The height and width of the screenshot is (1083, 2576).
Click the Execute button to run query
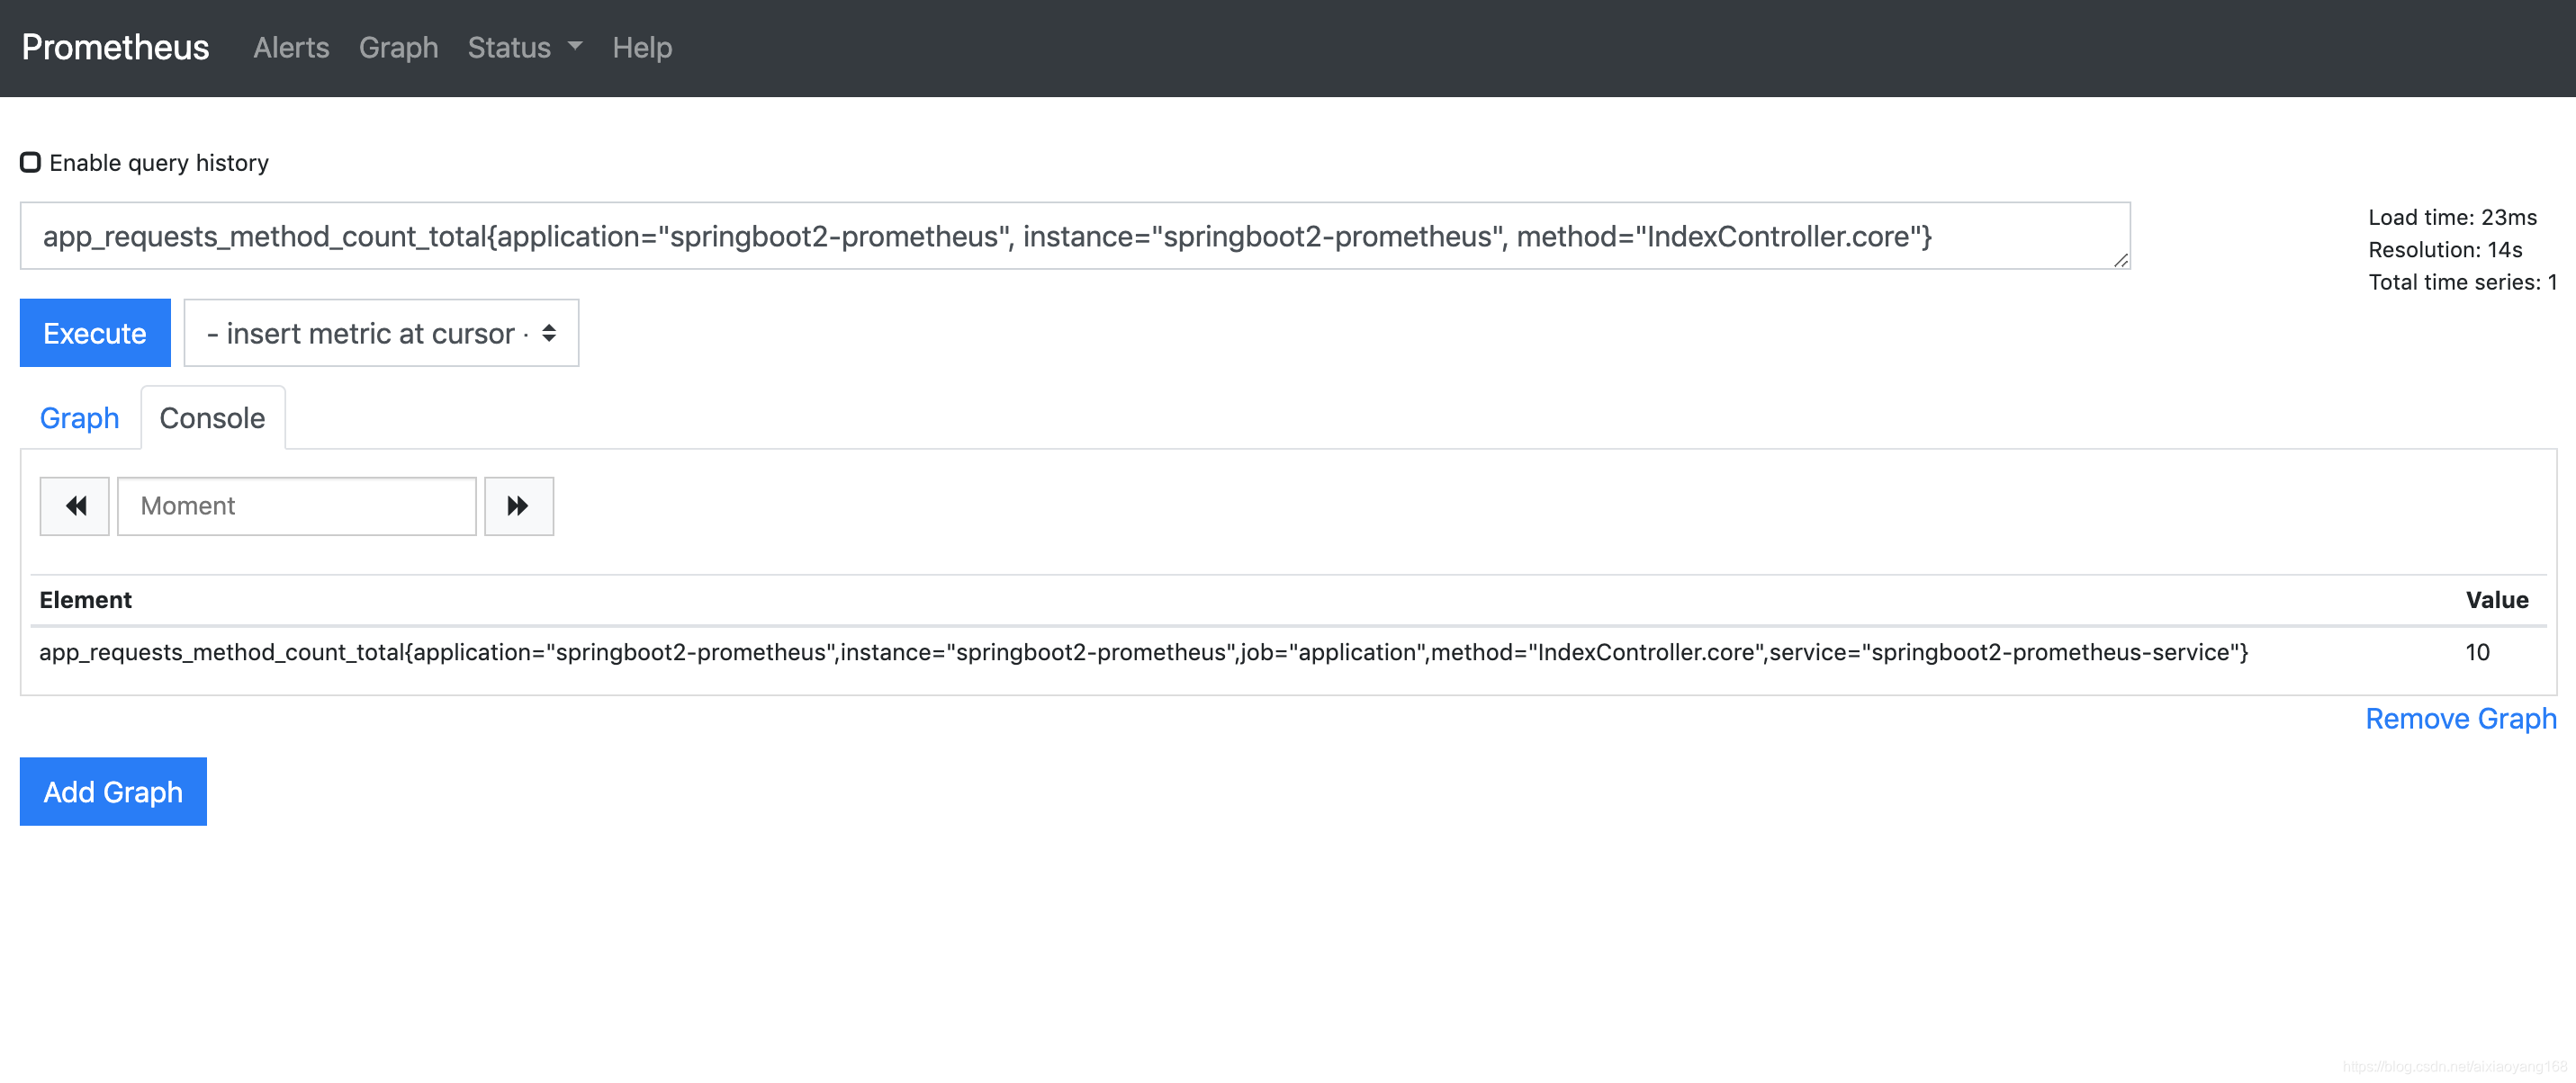pos(94,333)
